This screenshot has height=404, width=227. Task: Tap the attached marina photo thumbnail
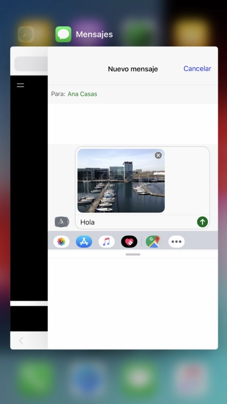click(121, 181)
